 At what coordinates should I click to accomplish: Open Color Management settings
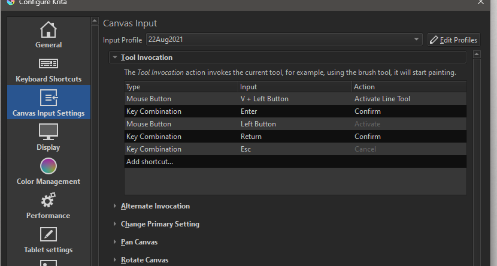pyautogui.click(x=49, y=171)
